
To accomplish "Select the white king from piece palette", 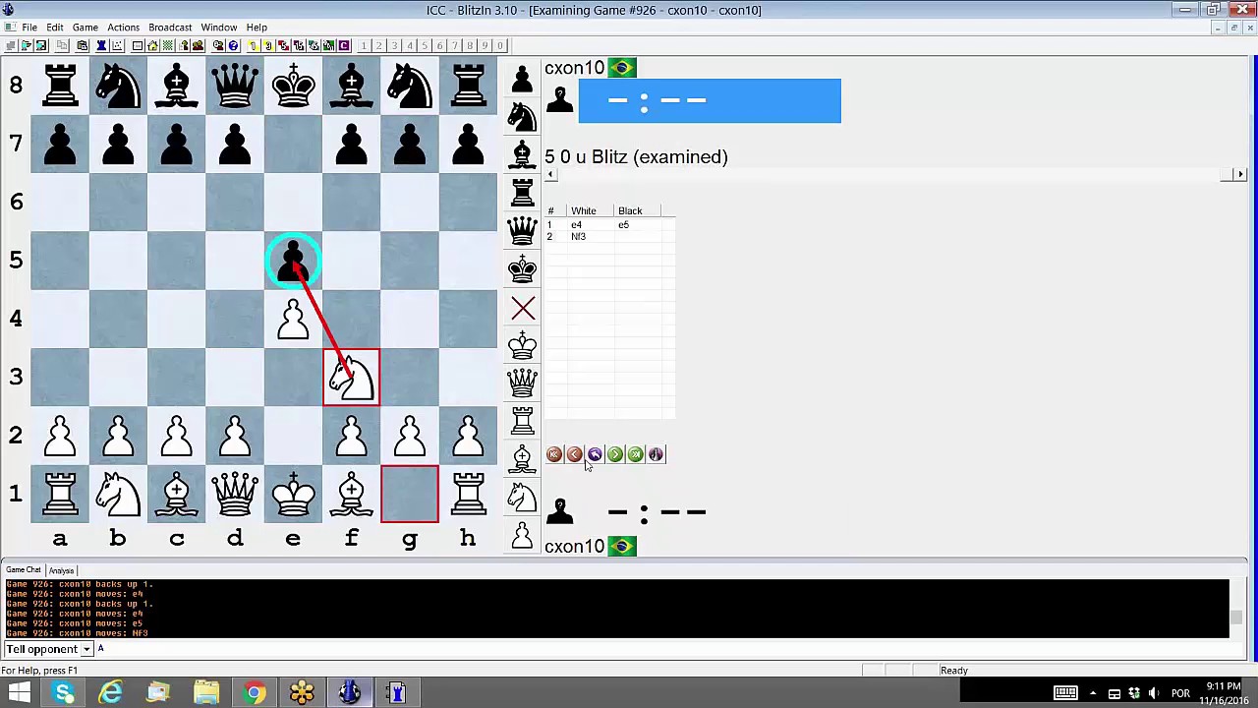I will (522, 345).
